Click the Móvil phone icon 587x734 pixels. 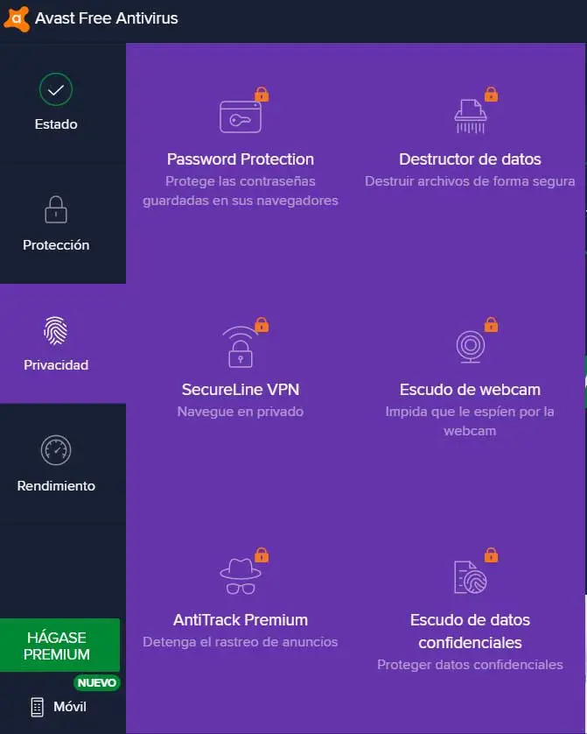37,707
